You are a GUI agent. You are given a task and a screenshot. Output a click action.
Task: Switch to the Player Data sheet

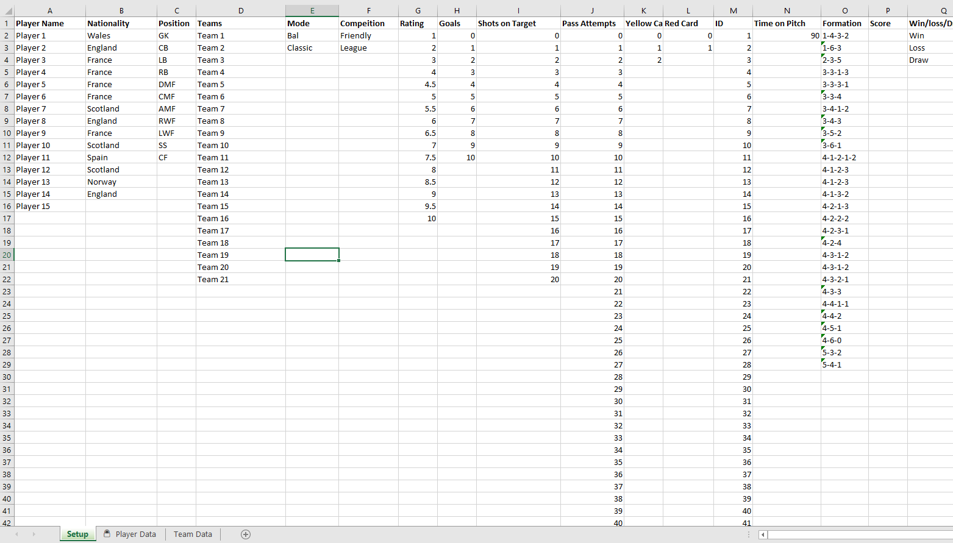click(129, 534)
